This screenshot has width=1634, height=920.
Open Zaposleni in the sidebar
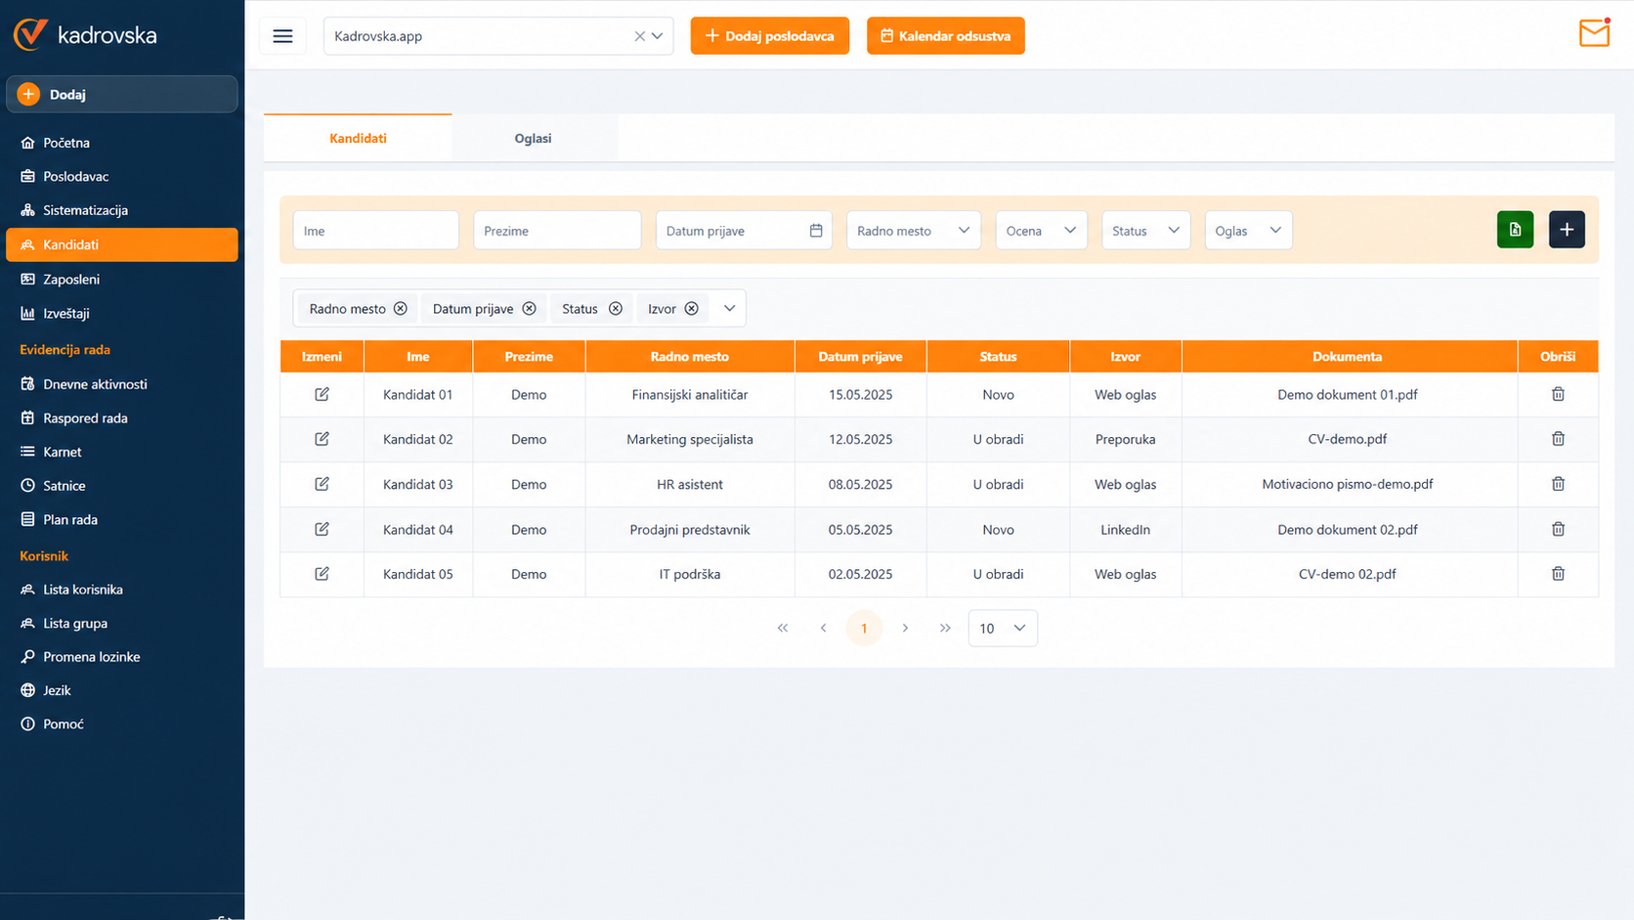pyautogui.click(x=122, y=279)
